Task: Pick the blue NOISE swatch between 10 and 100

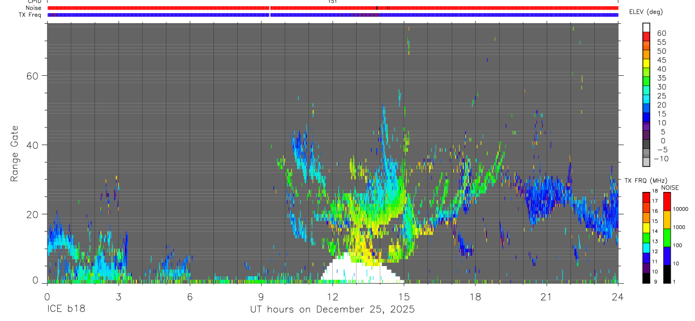Action: [x=667, y=255]
